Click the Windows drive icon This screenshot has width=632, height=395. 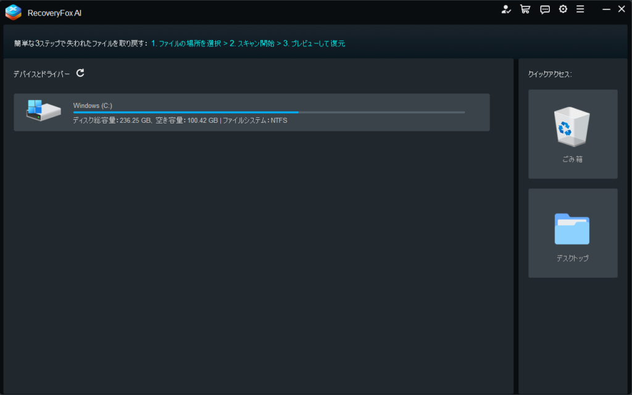pyautogui.click(x=43, y=111)
